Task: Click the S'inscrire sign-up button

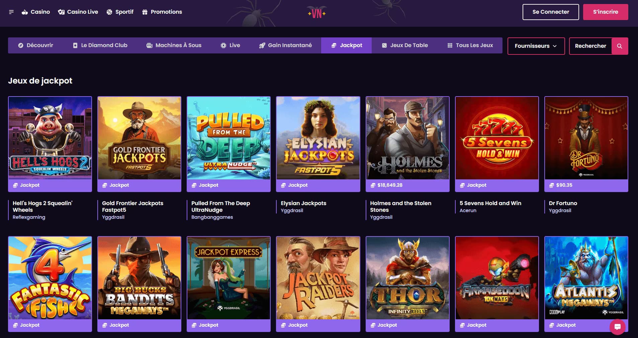Action: [605, 12]
